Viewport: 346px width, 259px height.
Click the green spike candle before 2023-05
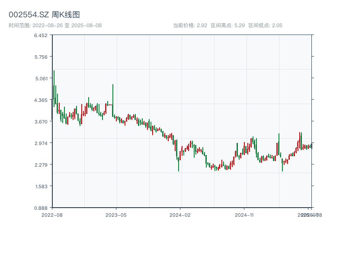point(113,101)
